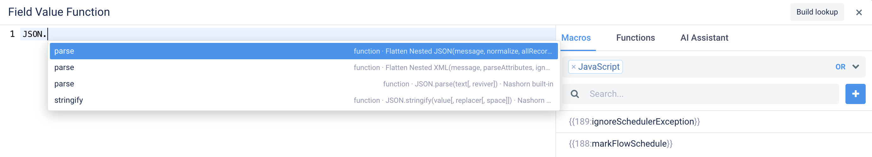This screenshot has height=157, width=872.
Task: Pick the JSON.parse Nashorn built-in suggestion
Action: click(x=304, y=84)
